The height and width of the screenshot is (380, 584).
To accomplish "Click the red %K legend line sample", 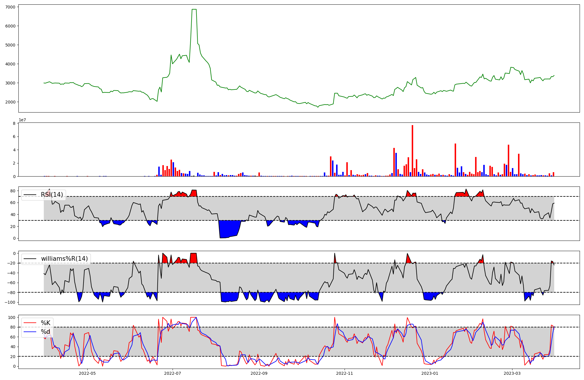I will click(x=30, y=323).
